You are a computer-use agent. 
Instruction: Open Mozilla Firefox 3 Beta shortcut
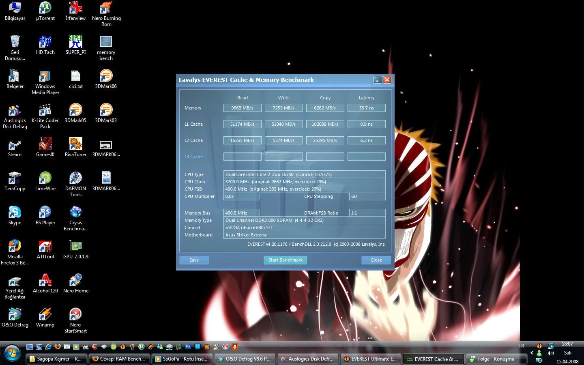[x=15, y=252]
